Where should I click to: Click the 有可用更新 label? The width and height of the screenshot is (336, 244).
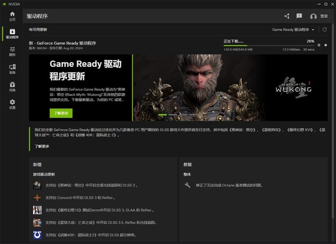[38, 29]
